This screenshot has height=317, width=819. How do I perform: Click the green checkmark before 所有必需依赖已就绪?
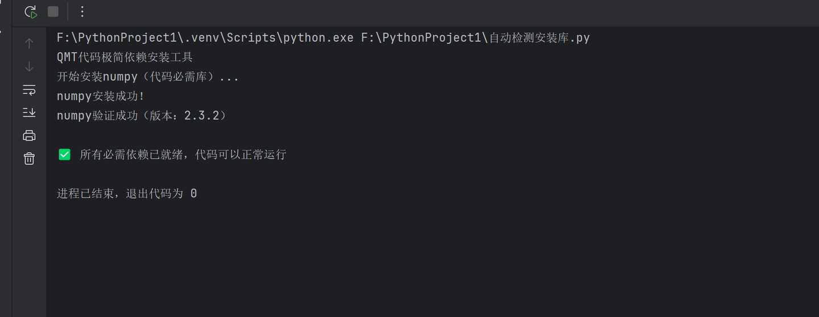coord(65,154)
